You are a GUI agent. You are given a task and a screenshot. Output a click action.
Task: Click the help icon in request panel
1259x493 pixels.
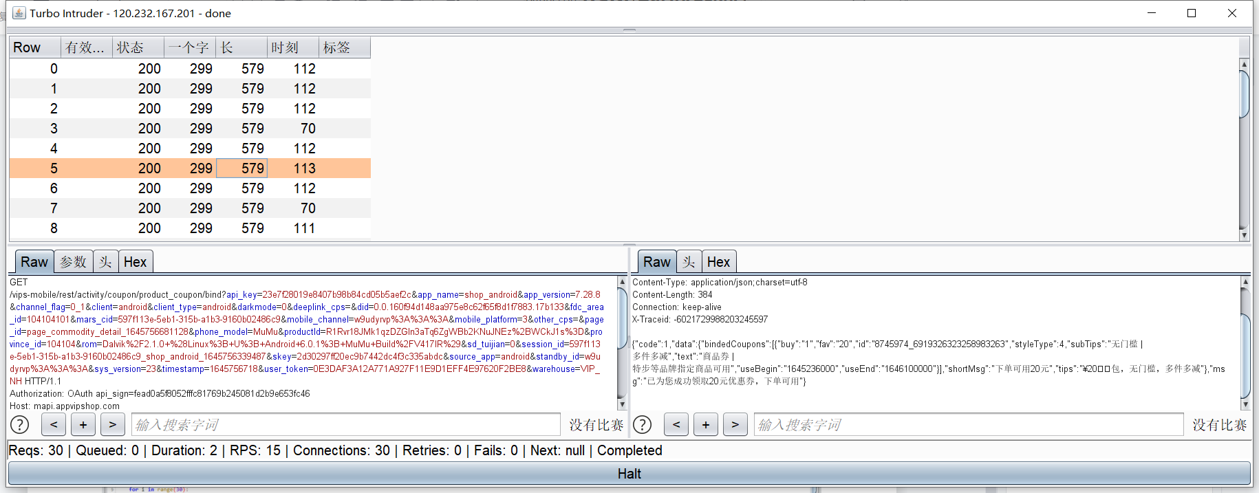click(x=20, y=425)
